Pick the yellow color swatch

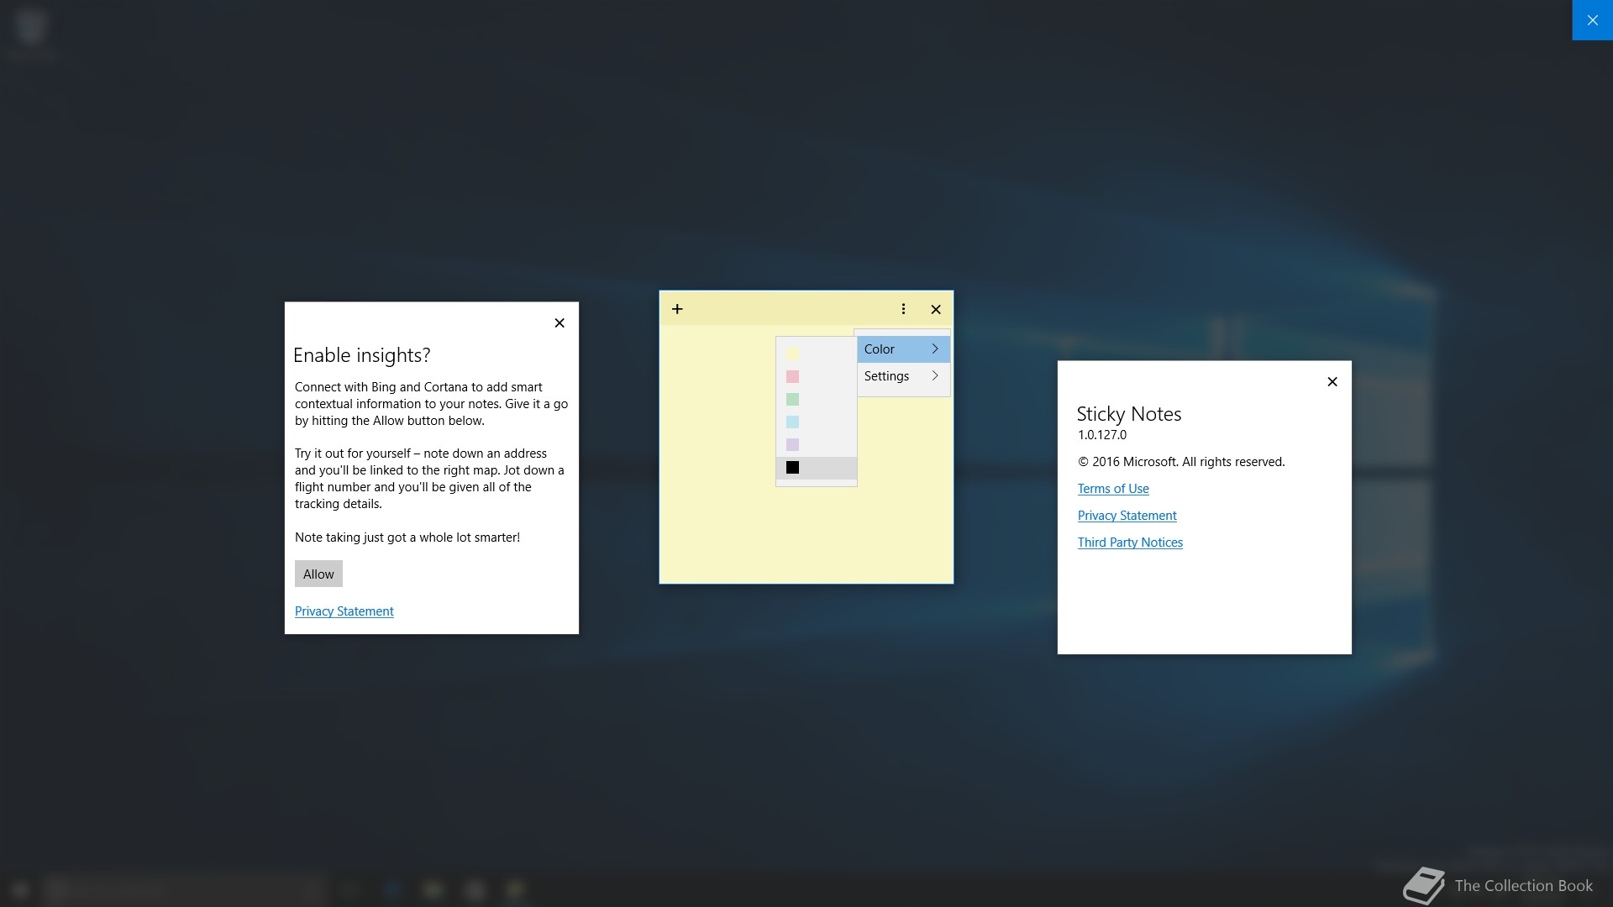[x=792, y=354]
